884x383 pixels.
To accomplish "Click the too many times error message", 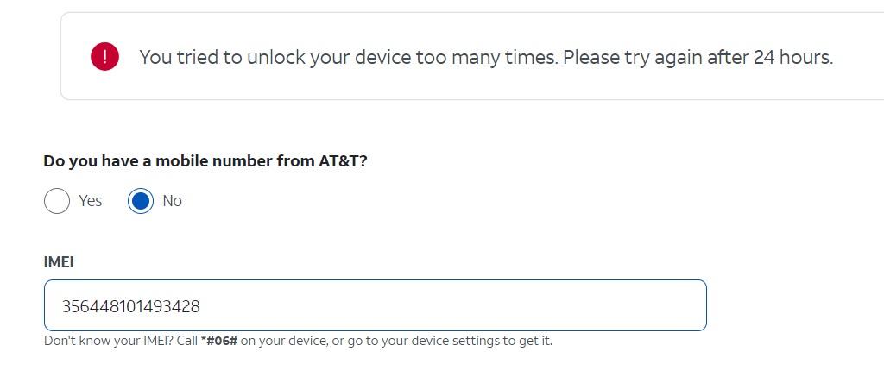I will 486,57.
